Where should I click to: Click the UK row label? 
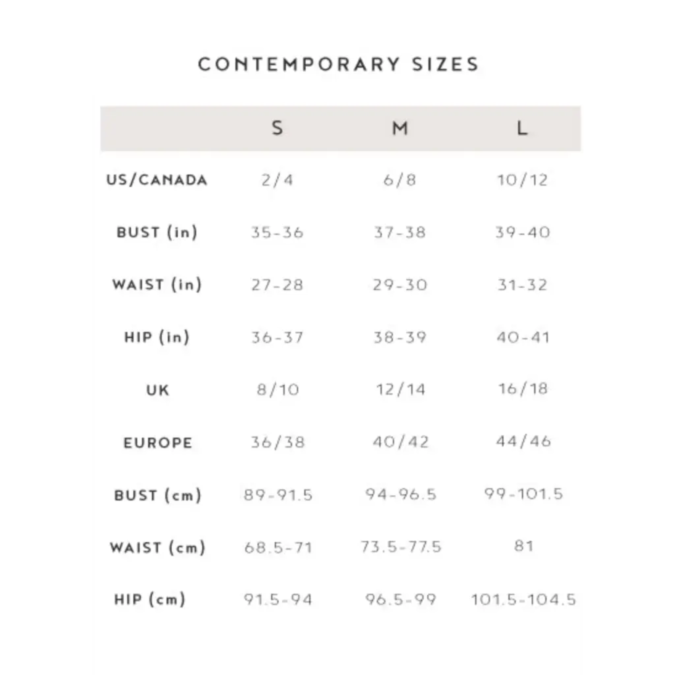[x=158, y=390]
